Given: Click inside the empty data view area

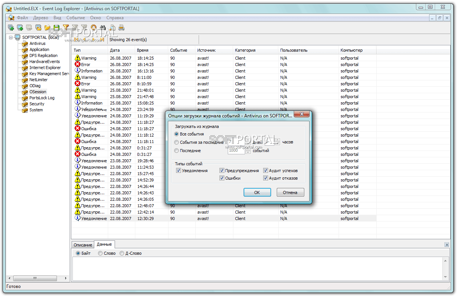Looking at the screenshot, I should [258, 269].
